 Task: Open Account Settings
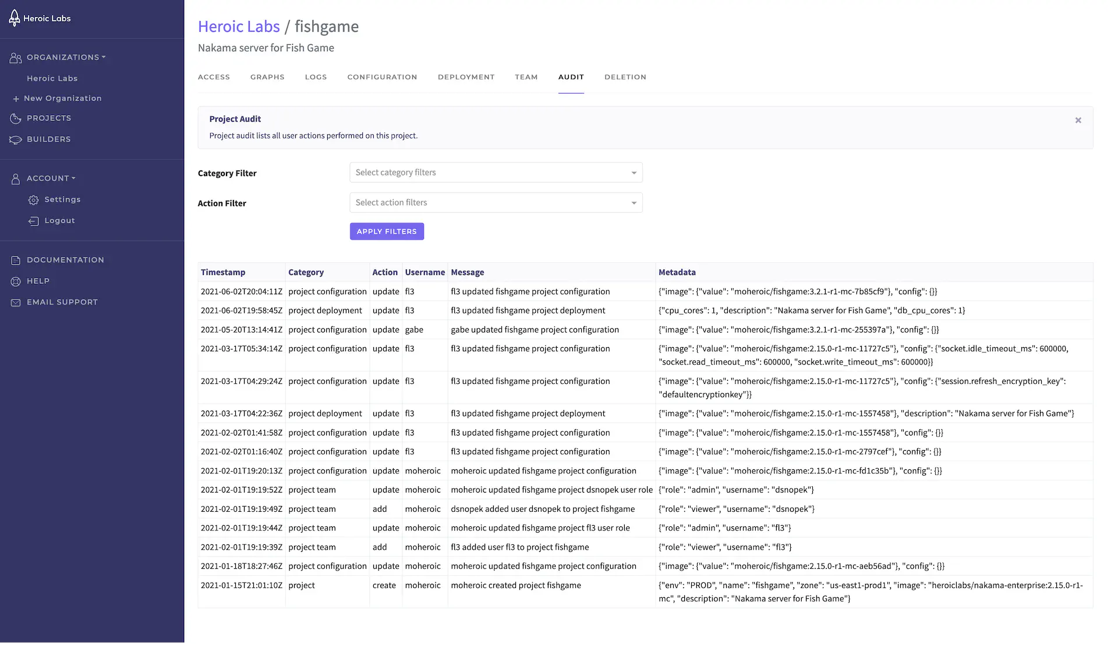point(63,198)
